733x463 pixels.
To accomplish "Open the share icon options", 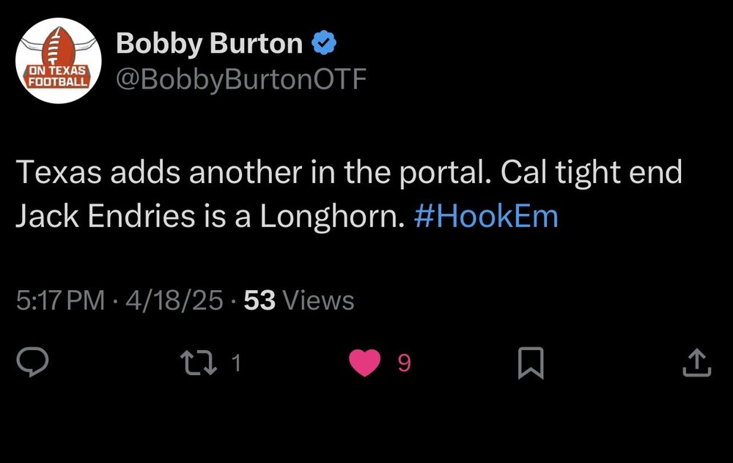I will click(x=696, y=363).
